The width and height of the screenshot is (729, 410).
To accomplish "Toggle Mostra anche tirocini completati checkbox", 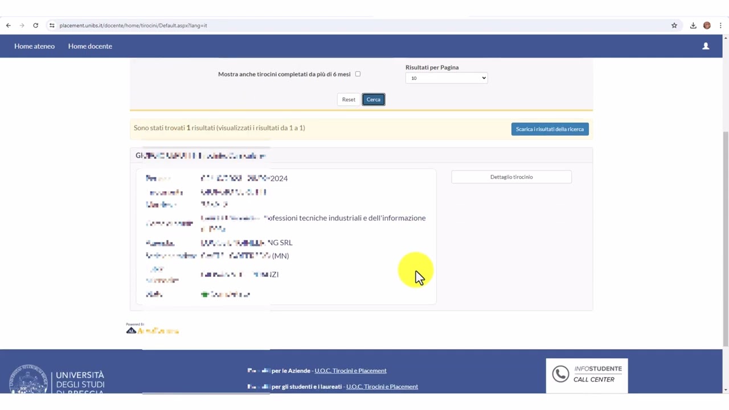I will coord(358,74).
